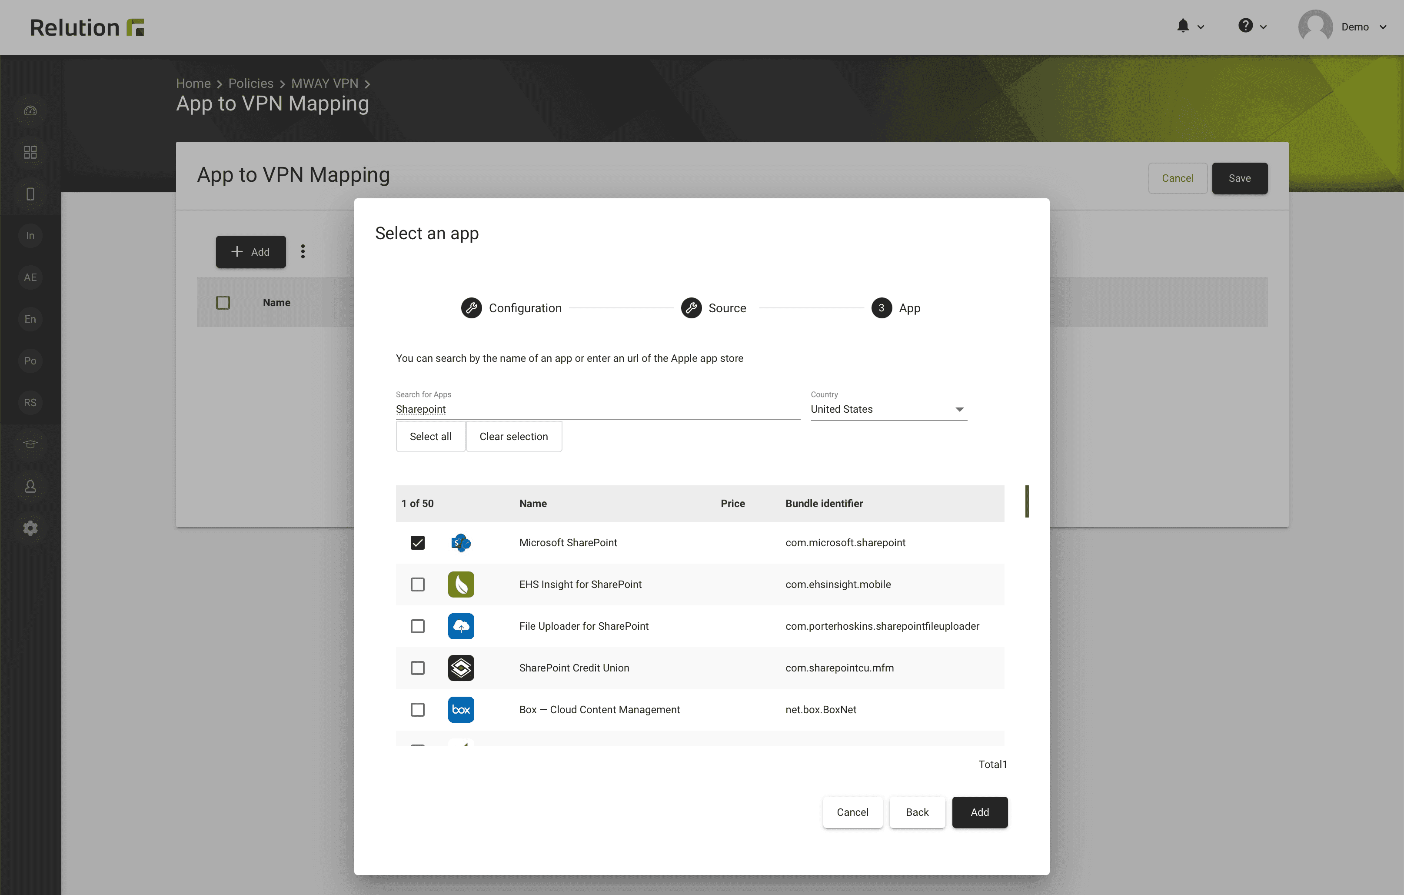Select the App step label
The image size is (1404, 895).
pyautogui.click(x=910, y=308)
